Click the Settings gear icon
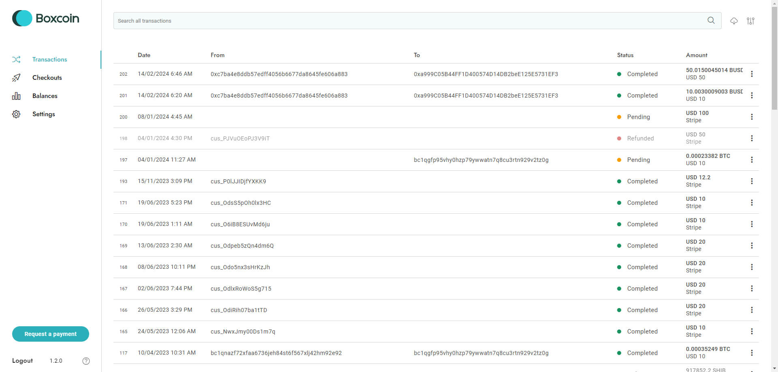Image resolution: width=778 pixels, height=372 pixels. pyautogui.click(x=16, y=114)
